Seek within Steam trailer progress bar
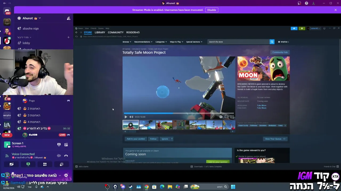The image size is (341, 191). [179, 113]
